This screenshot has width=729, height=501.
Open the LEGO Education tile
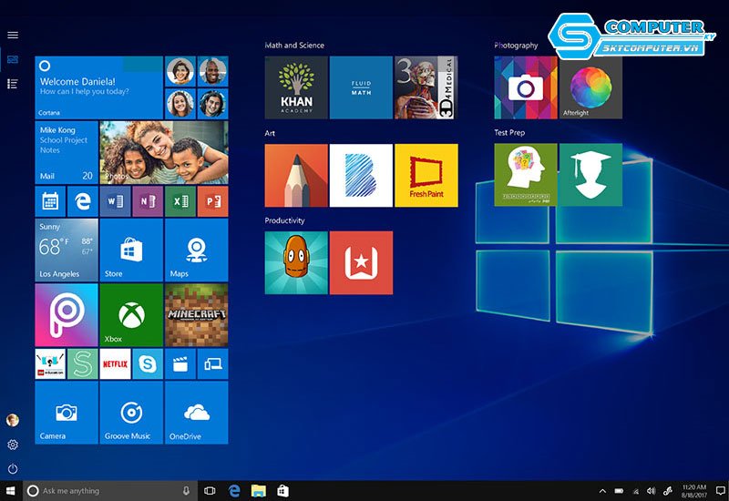[x=50, y=363]
